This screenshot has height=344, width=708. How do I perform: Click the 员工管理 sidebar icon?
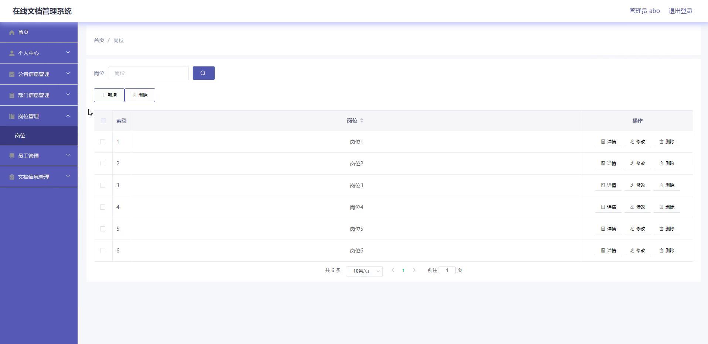pyautogui.click(x=12, y=156)
